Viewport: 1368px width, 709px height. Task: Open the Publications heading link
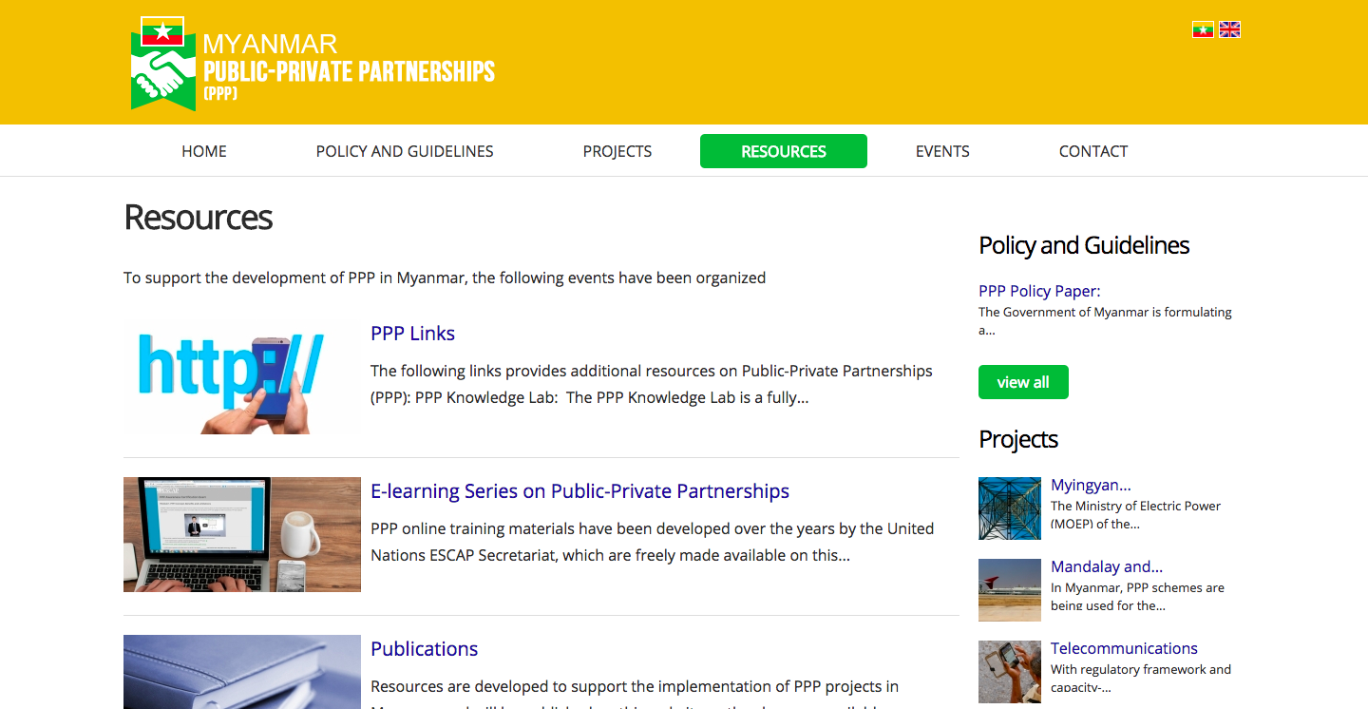coord(424,649)
